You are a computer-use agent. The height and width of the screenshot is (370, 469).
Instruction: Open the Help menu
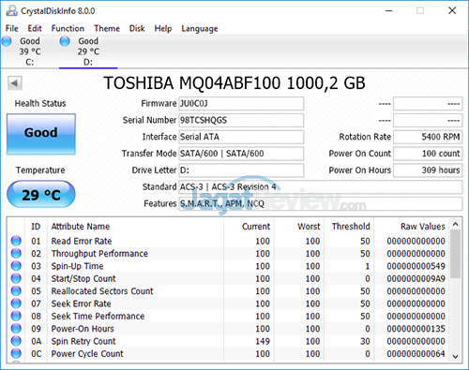pyautogui.click(x=163, y=28)
